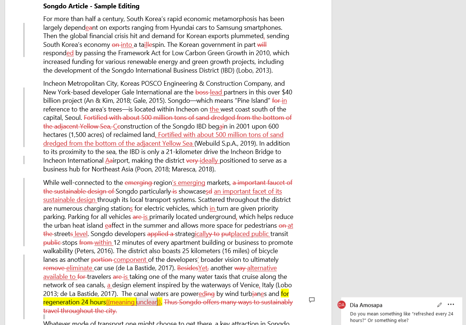
Task: Select the commenter name Dia Amosapa
Action: point(366,305)
